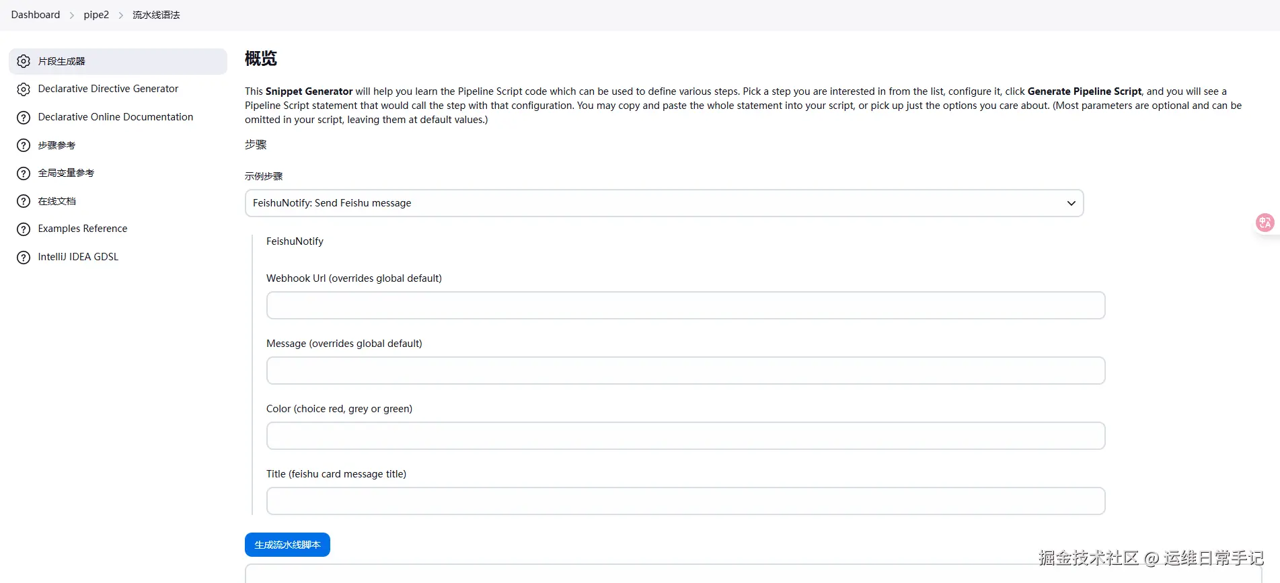Open the 示例步骤 FeishuNotify dropdown
1280x583 pixels.
664,203
